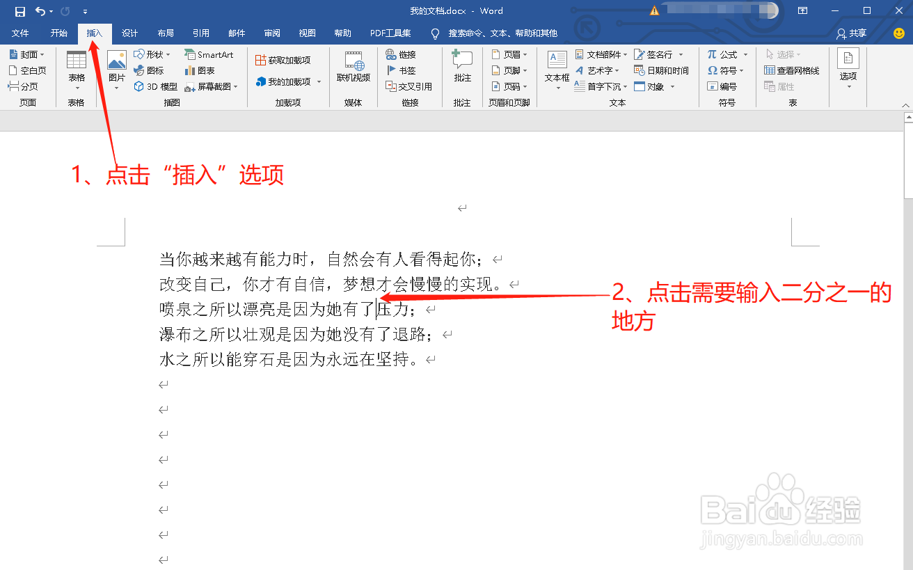Image resolution: width=913 pixels, height=570 pixels.
Task: Insert a 3D 模型
Action: (x=155, y=86)
